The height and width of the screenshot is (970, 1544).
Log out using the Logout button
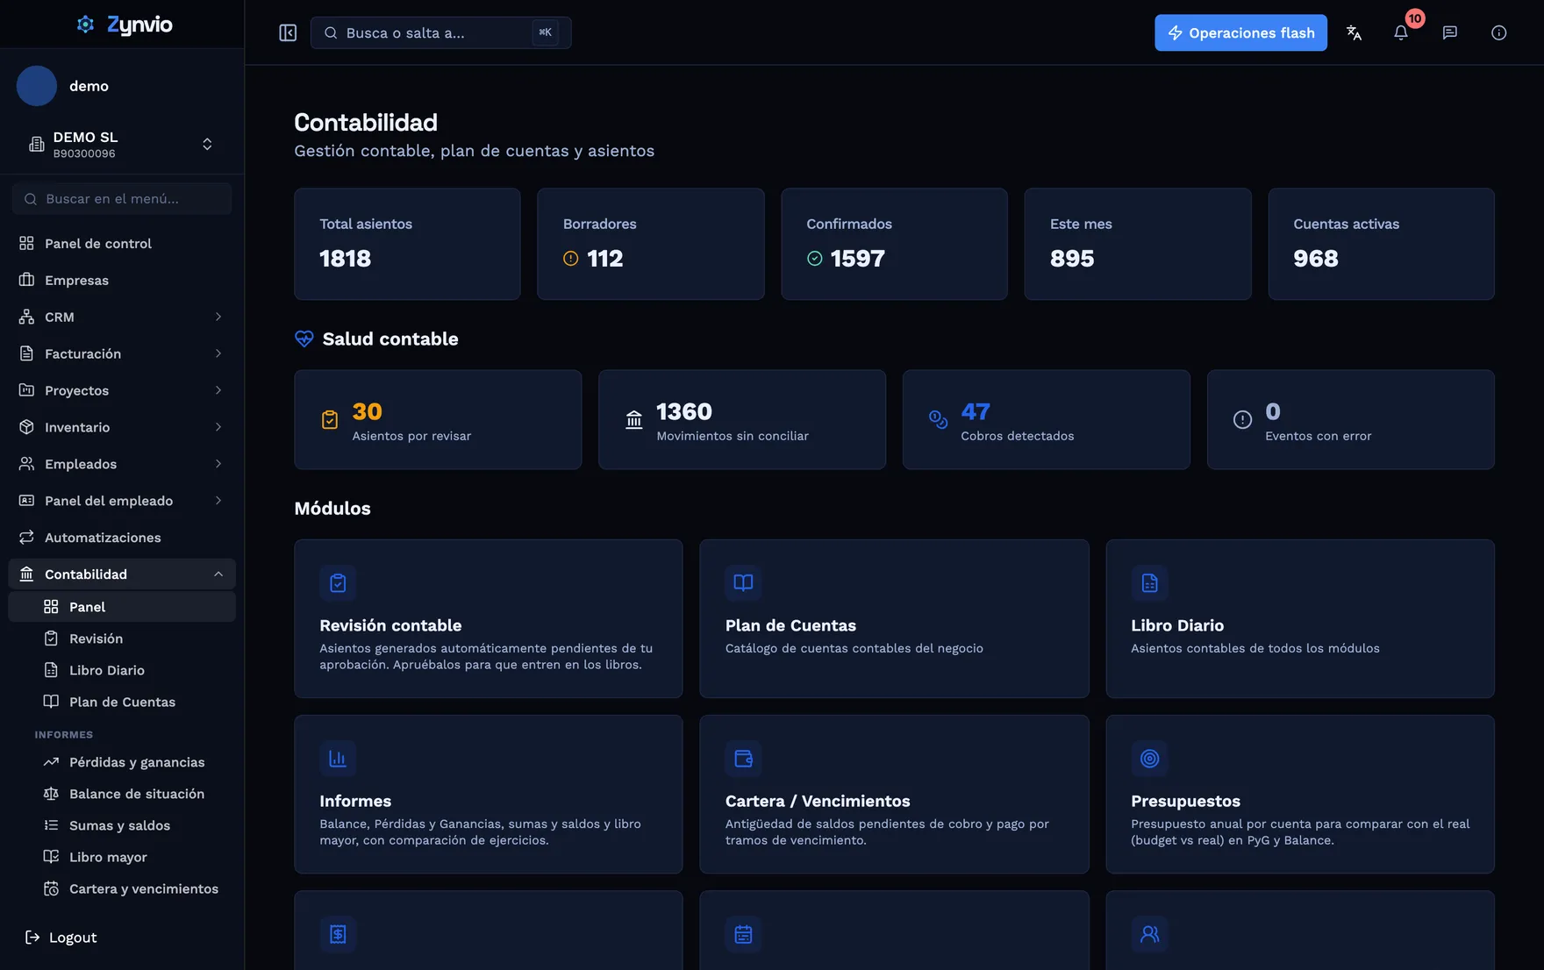(x=61, y=938)
